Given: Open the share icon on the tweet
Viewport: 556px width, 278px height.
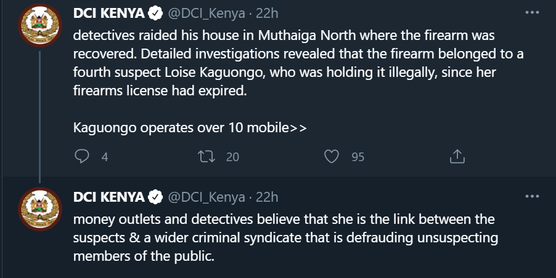Looking at the screenshot, I should [x=457, y=156].
